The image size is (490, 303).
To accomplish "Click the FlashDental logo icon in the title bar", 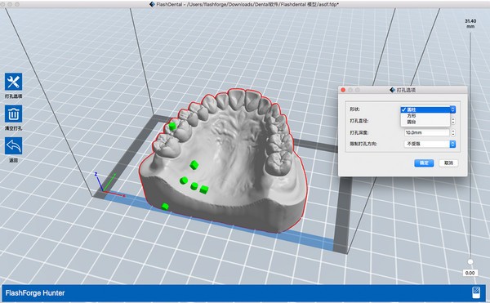I will pyautogui.click(x=152, y=4).
